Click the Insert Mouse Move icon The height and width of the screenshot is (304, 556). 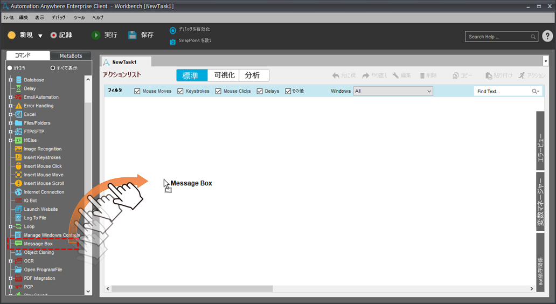(x=18, y=175)
